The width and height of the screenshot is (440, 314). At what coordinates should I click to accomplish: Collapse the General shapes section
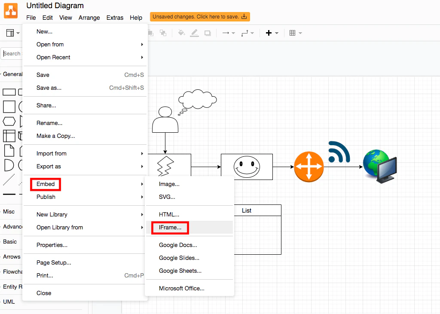[12, 74]
